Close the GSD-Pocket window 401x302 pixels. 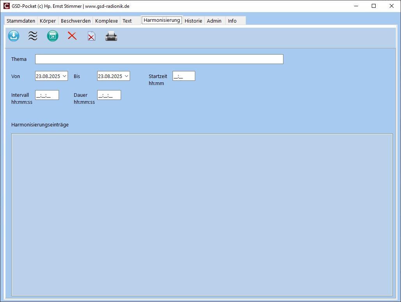click(x=392, y=6)
